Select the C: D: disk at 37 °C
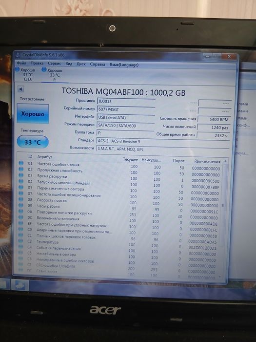This screenshot has width=256, height=342. pos(25,75)
